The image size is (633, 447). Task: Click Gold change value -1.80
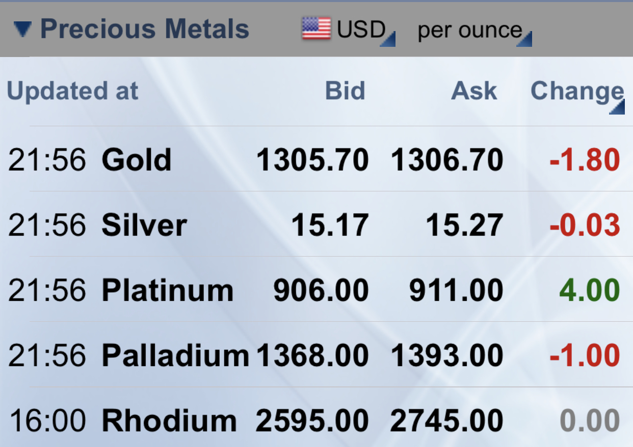point(585,160)
